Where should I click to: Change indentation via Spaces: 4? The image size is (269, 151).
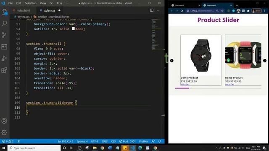pos(82,141)
